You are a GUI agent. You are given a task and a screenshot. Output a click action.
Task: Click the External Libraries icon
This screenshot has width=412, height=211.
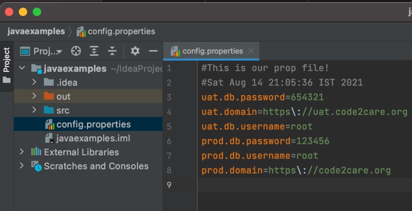(36, 152)
